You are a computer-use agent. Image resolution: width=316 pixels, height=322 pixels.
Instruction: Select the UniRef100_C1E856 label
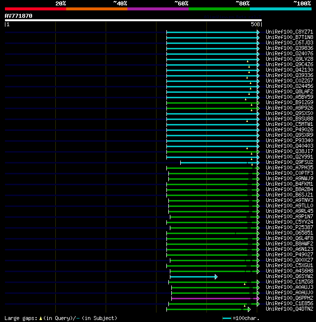tap(289, 304)
